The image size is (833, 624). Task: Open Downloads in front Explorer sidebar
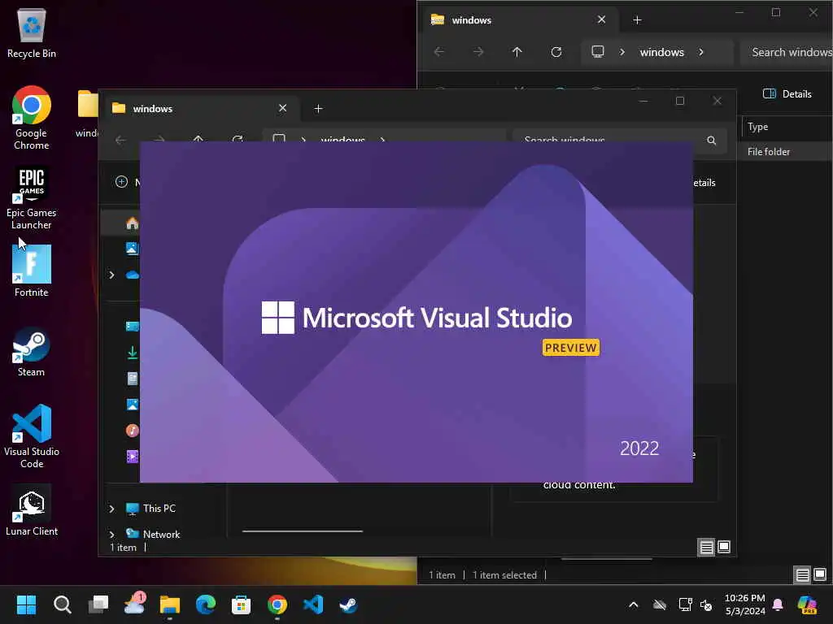[x=133, y=353]
